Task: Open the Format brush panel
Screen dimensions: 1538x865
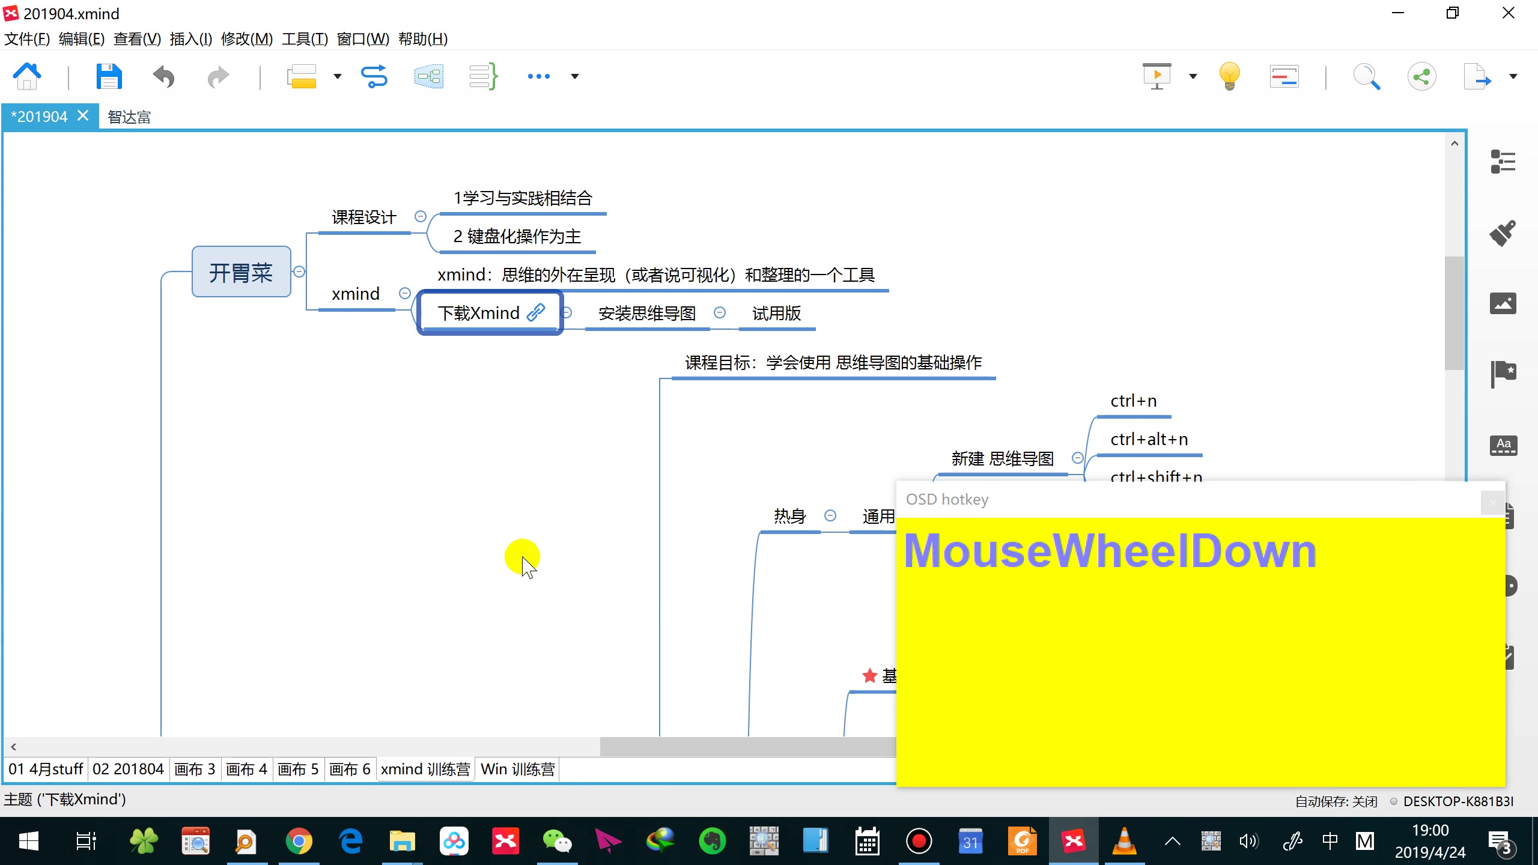Action: tap(1503, 233)
